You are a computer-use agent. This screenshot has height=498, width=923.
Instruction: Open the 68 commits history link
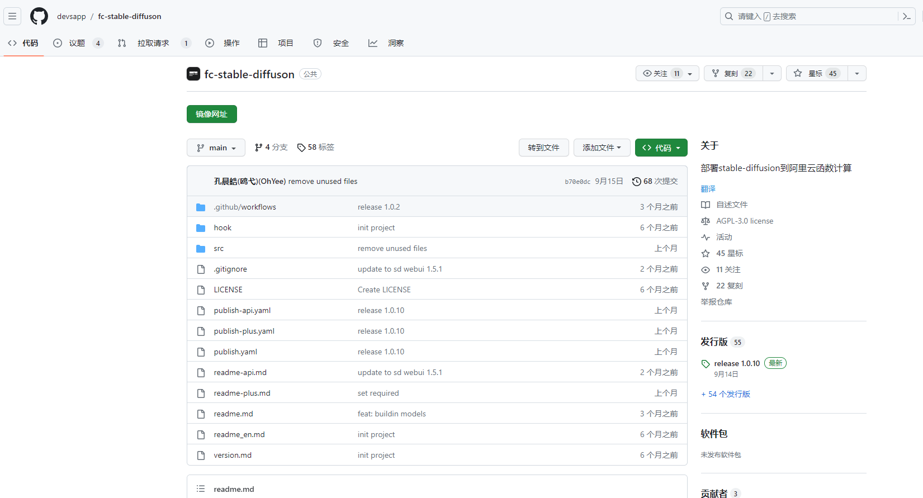(655, 182)
